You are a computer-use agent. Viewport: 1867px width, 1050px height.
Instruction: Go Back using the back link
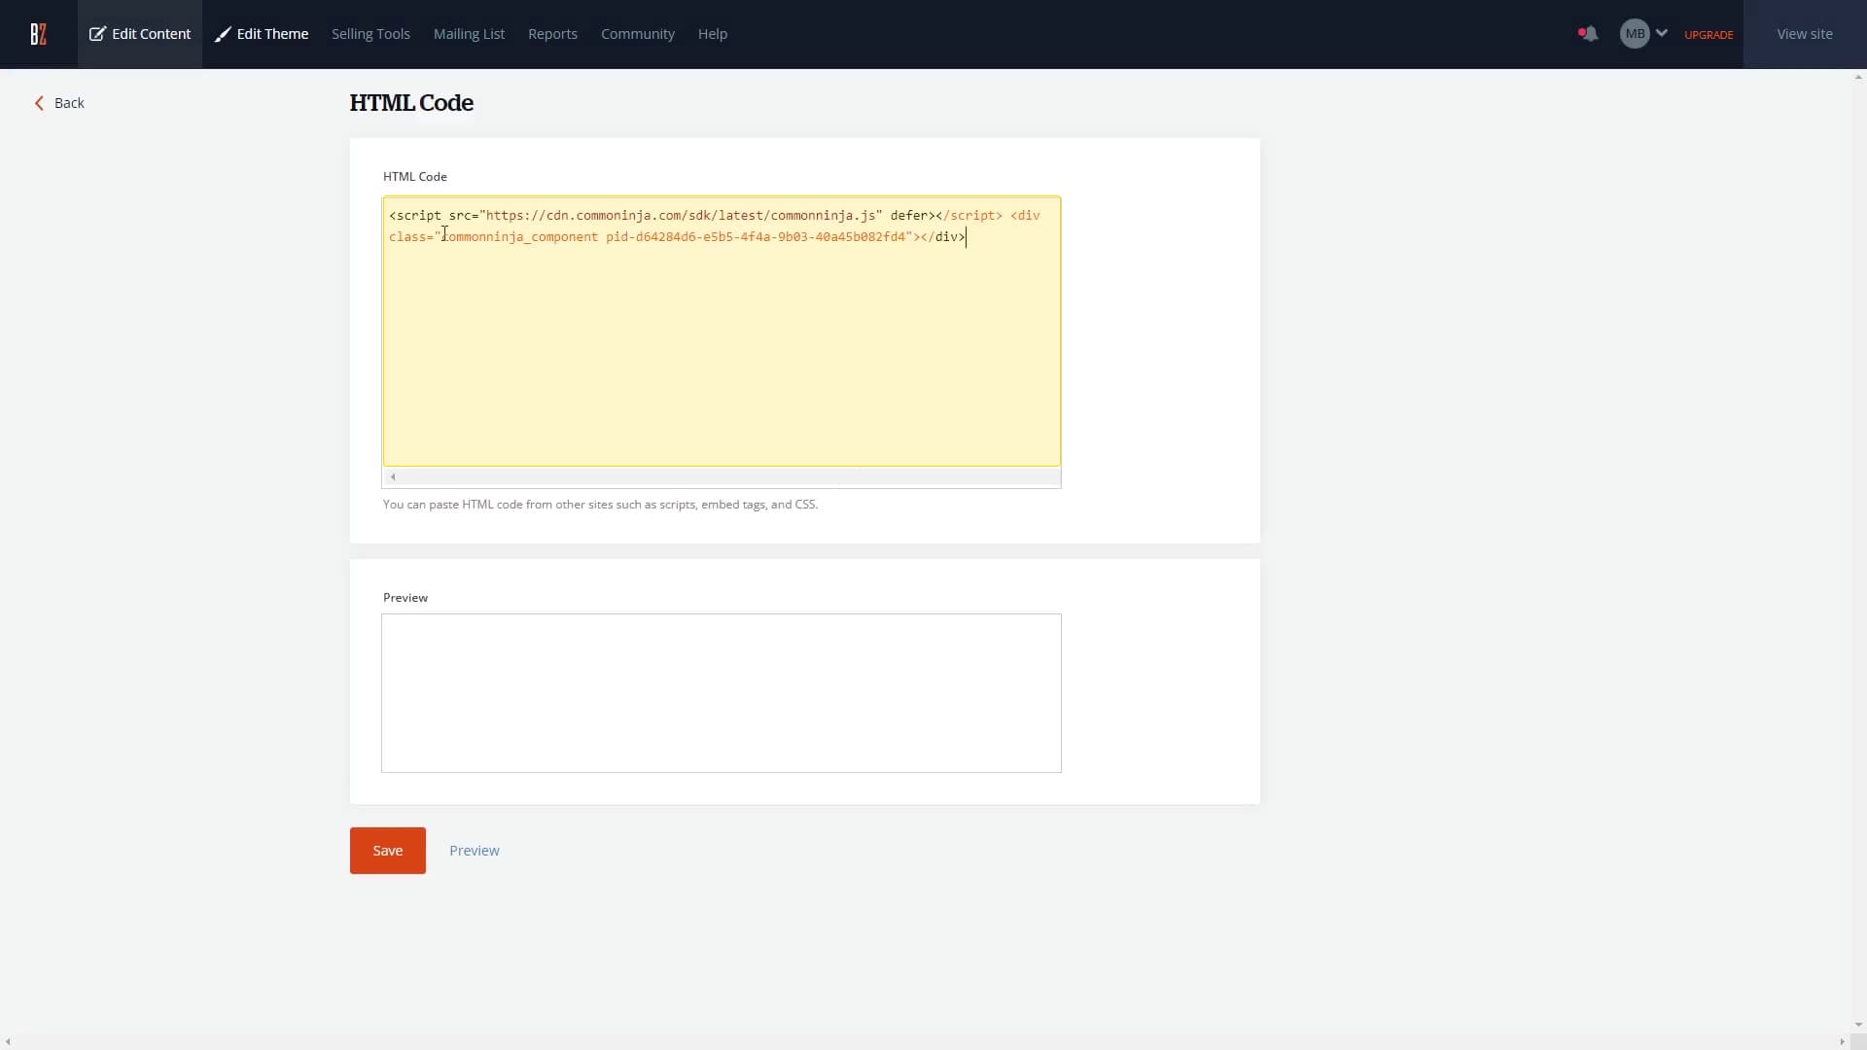tap(59, 103)
